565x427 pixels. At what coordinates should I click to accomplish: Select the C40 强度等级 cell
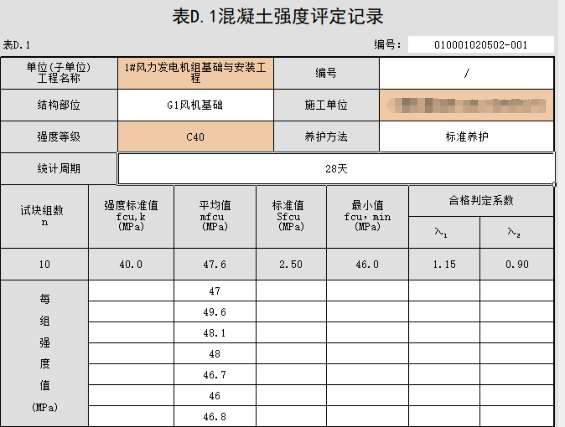click(195, 137)
